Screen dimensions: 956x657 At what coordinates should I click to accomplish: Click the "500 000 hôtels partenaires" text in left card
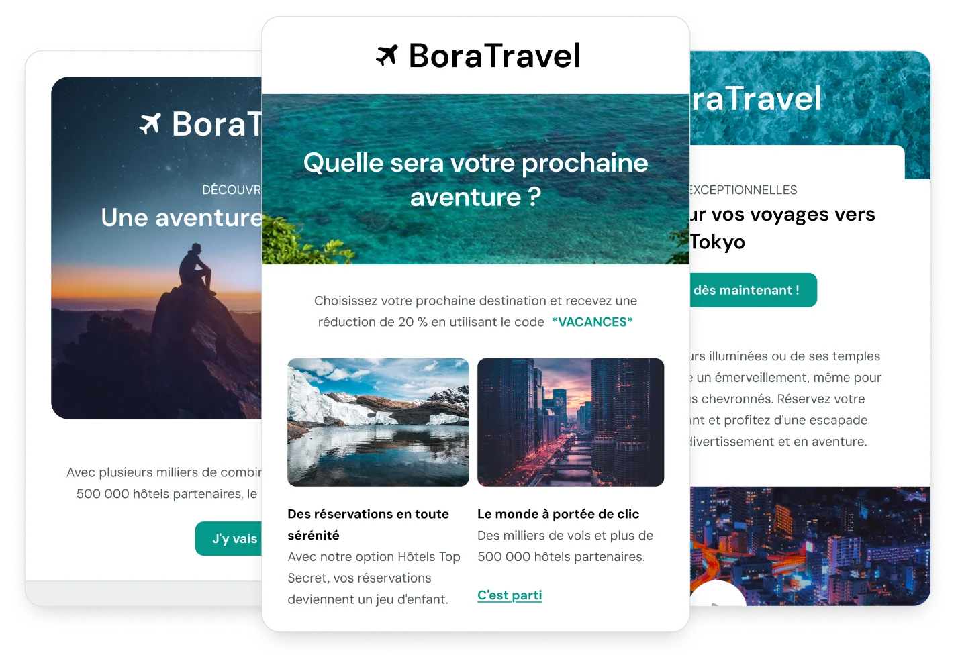coord(158,494)
